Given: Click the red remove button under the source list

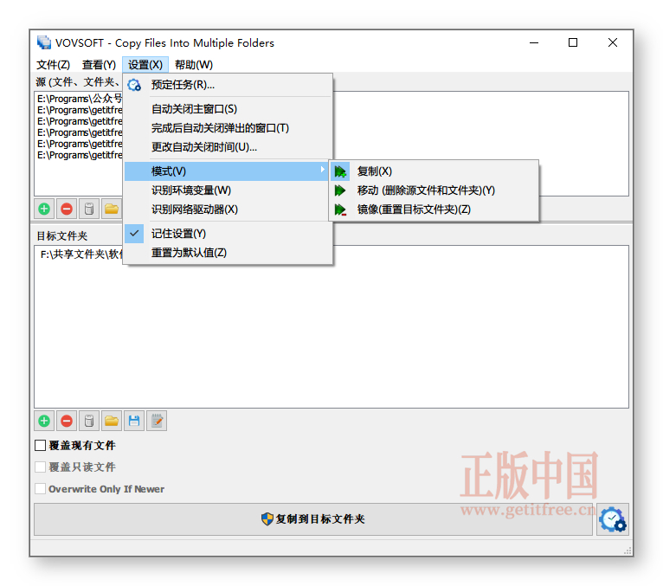Looking at the screenshot, I should coord(67,209).
